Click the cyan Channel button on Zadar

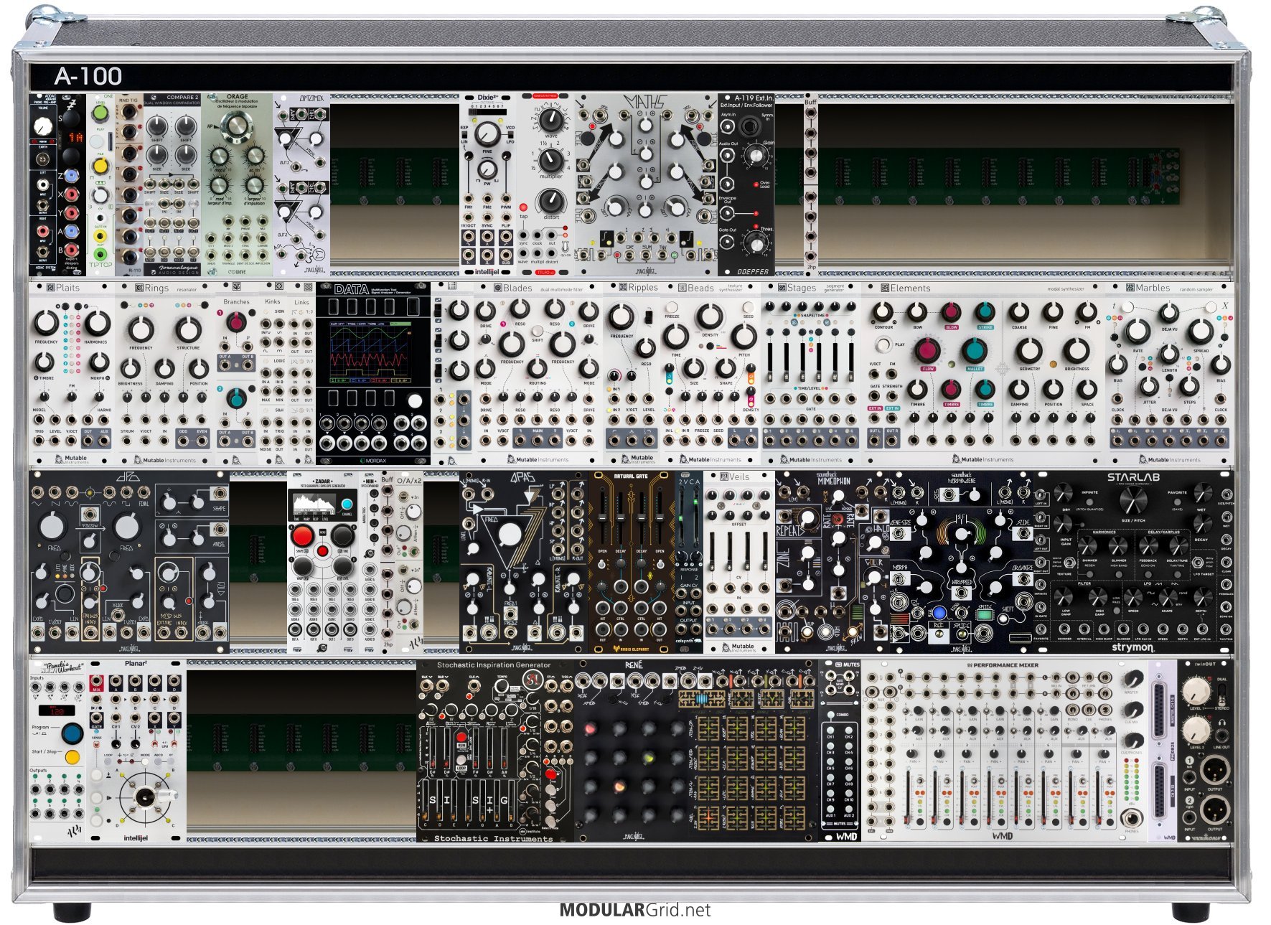coord(347,504)
